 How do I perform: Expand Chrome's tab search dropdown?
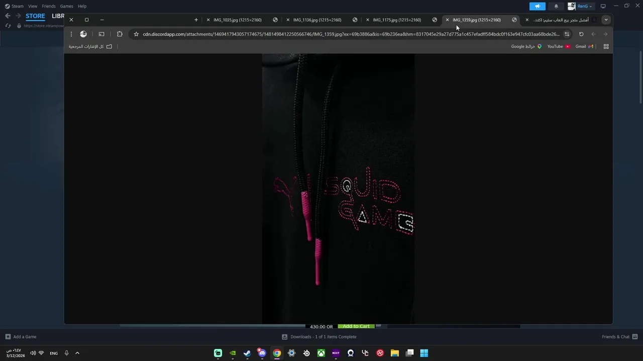(606, 20)
